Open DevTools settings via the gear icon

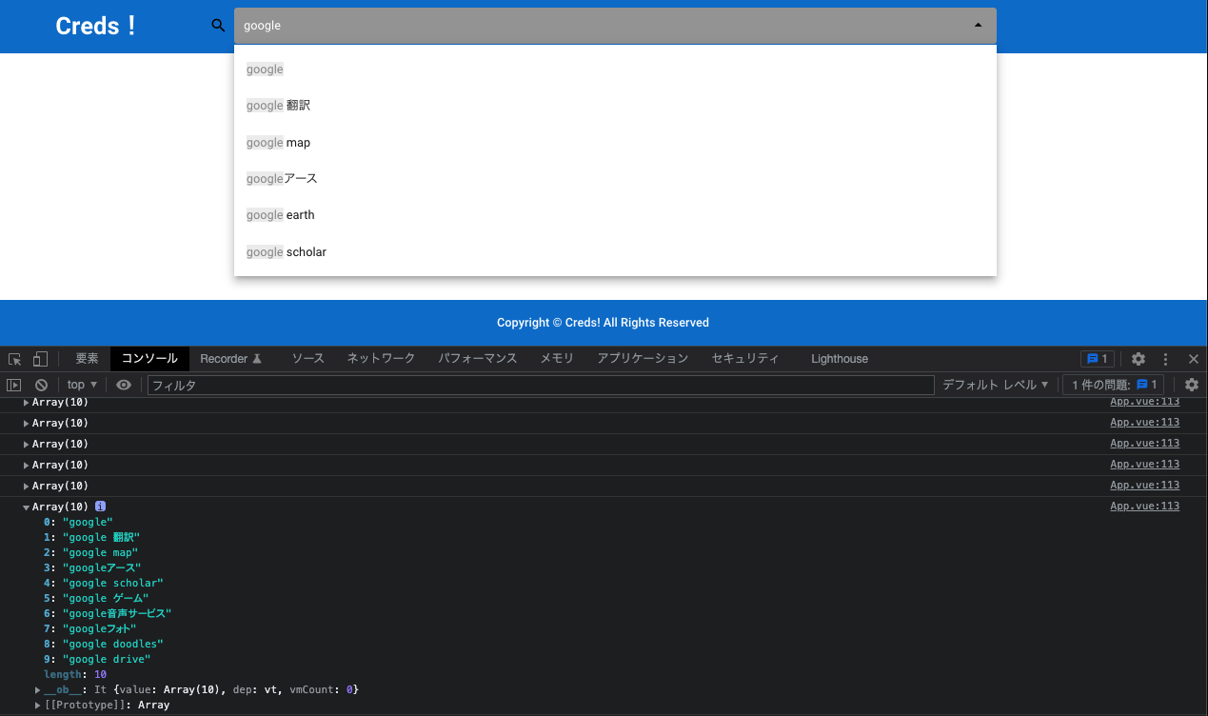(x=1139, y=359)
